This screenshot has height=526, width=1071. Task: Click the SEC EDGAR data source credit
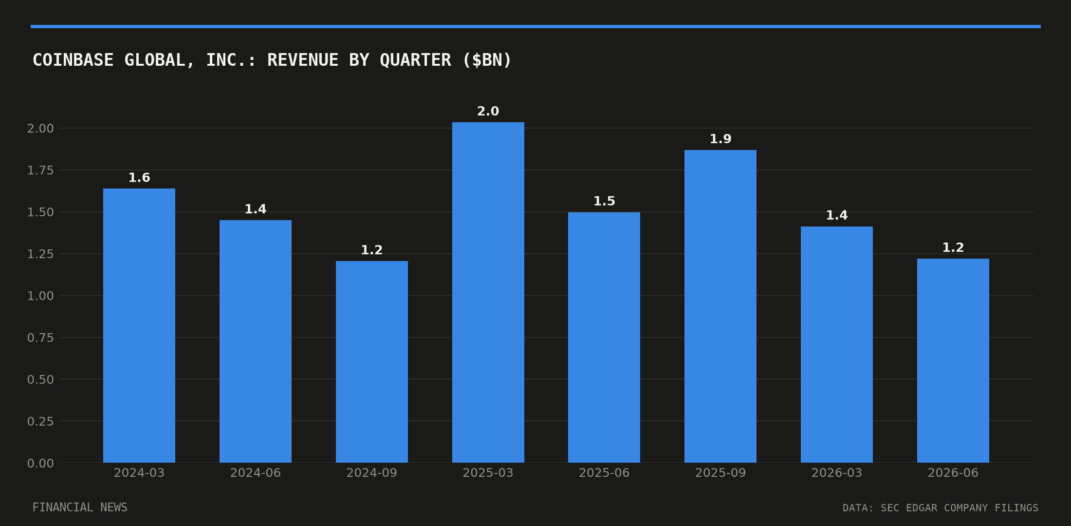[x=941, y=508]
